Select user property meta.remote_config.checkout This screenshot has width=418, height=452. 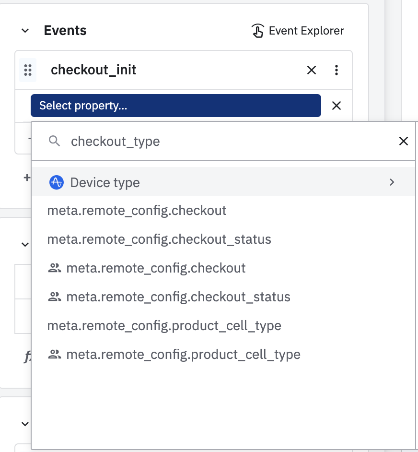tap(156, 268)
